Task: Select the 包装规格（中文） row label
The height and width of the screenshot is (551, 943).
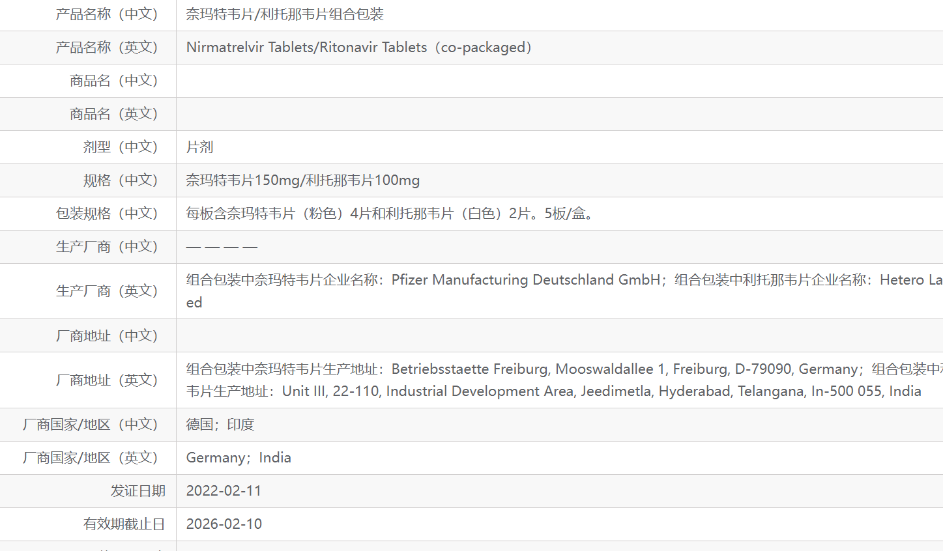Action: pyautogui.click(x=107, y=214)
